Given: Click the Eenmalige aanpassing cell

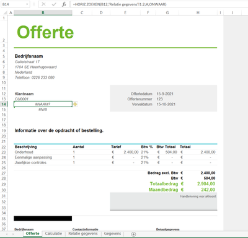Looking at the screenshot, I should (43, 157).
